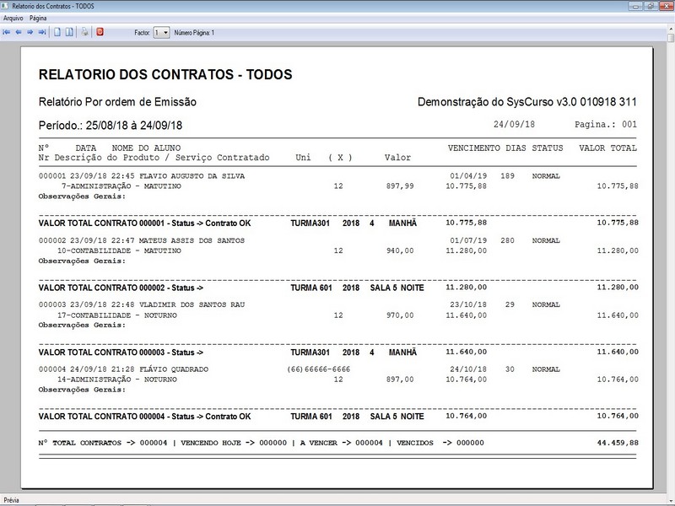The height and width of the screenshot is (506, 675).
Task: Go to the previous page arrow
Action: tap(19, 32)
